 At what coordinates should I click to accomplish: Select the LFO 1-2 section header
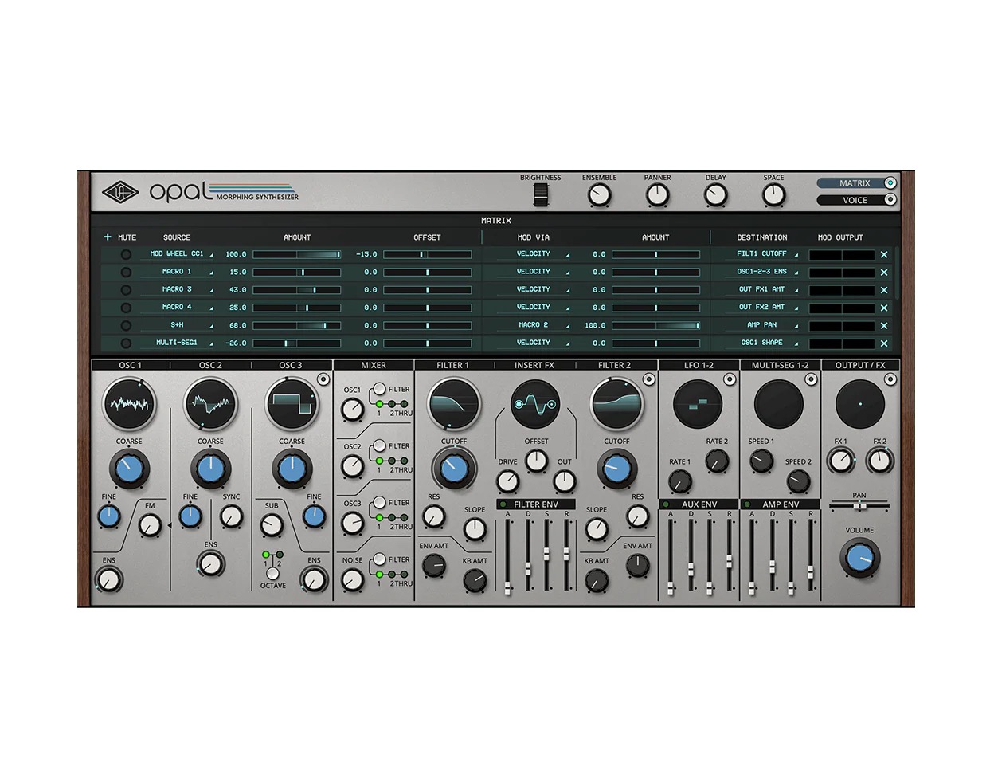[x=699, y=365]
